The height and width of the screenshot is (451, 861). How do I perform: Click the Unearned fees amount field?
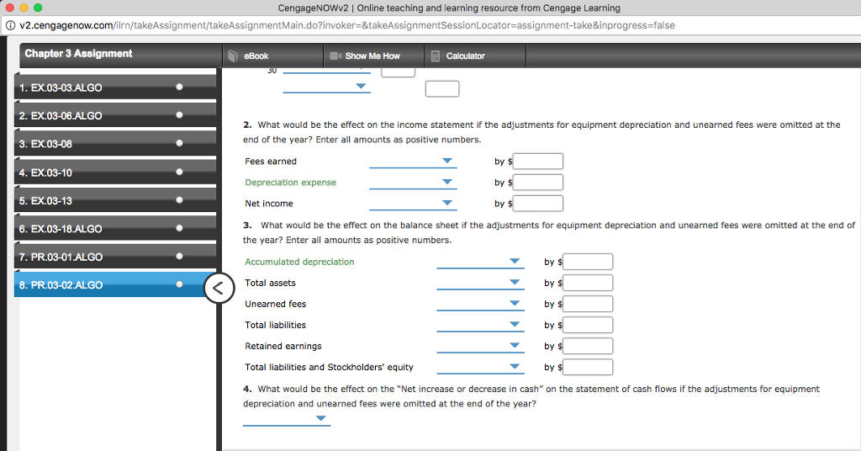pos(588,304)
